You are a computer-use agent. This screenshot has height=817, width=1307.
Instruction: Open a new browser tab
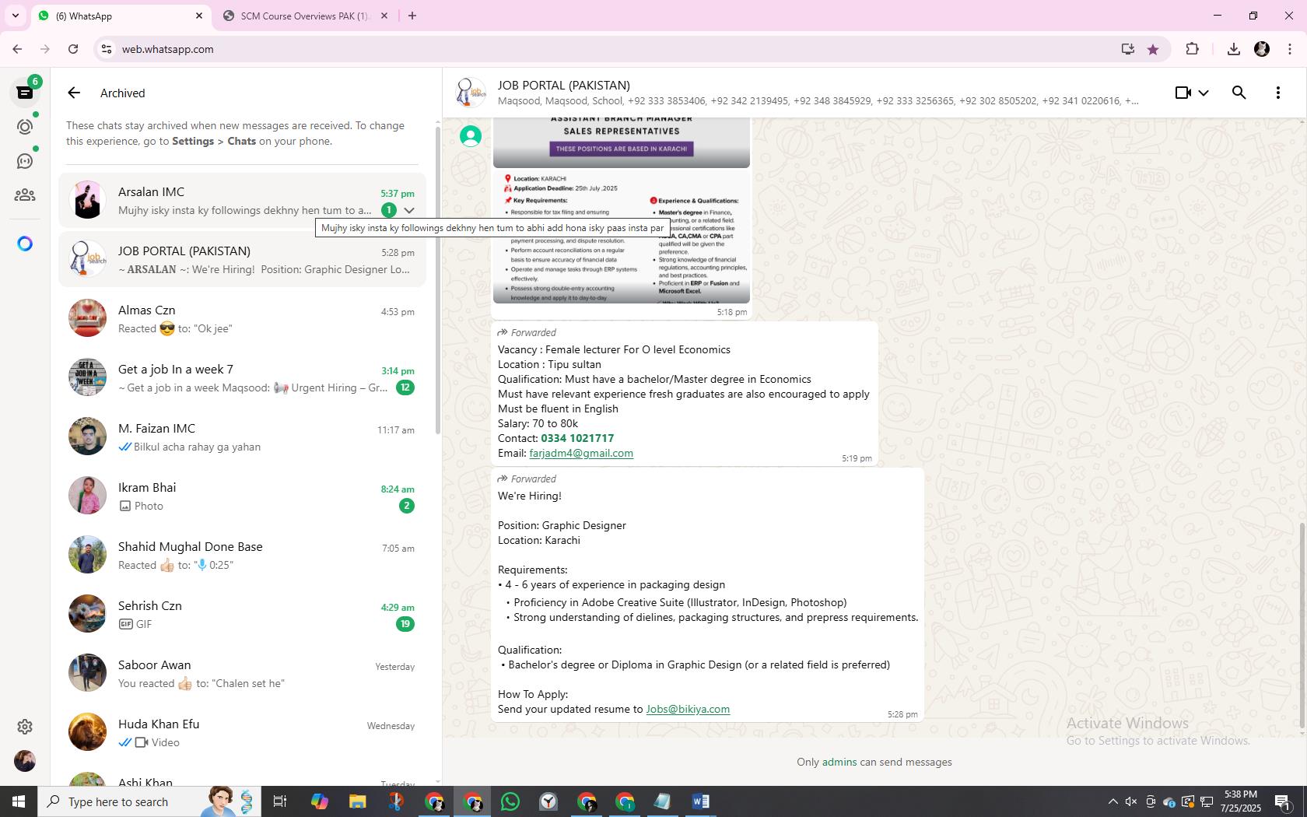412,16
